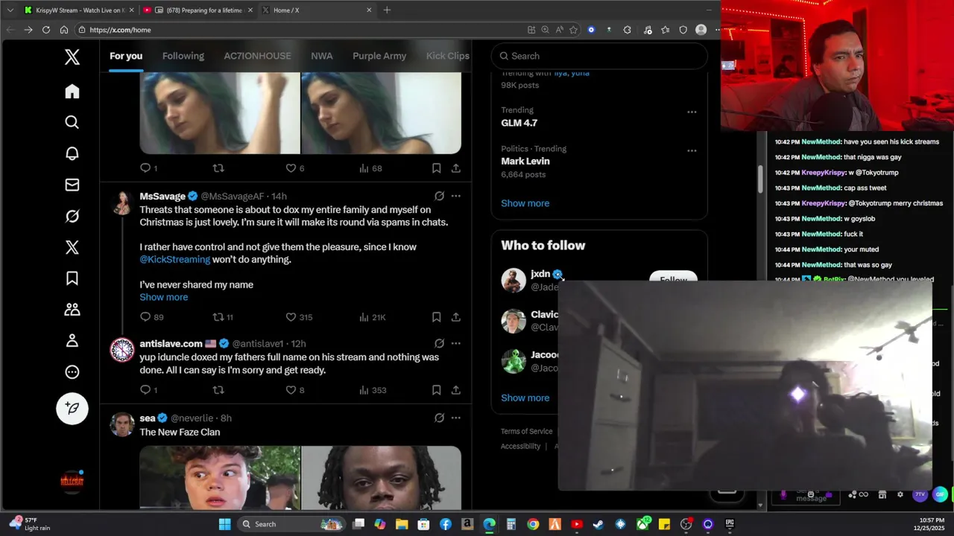Open more options on sea post
The image size is (954, 536).
pyautogui.click(x=455, y=418)
